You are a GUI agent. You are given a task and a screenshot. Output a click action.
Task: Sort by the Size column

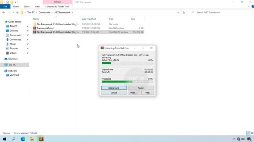[133, 19]
